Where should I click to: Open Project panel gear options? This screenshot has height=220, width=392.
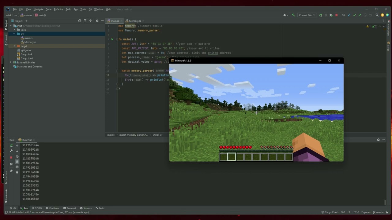pos(97,21)
